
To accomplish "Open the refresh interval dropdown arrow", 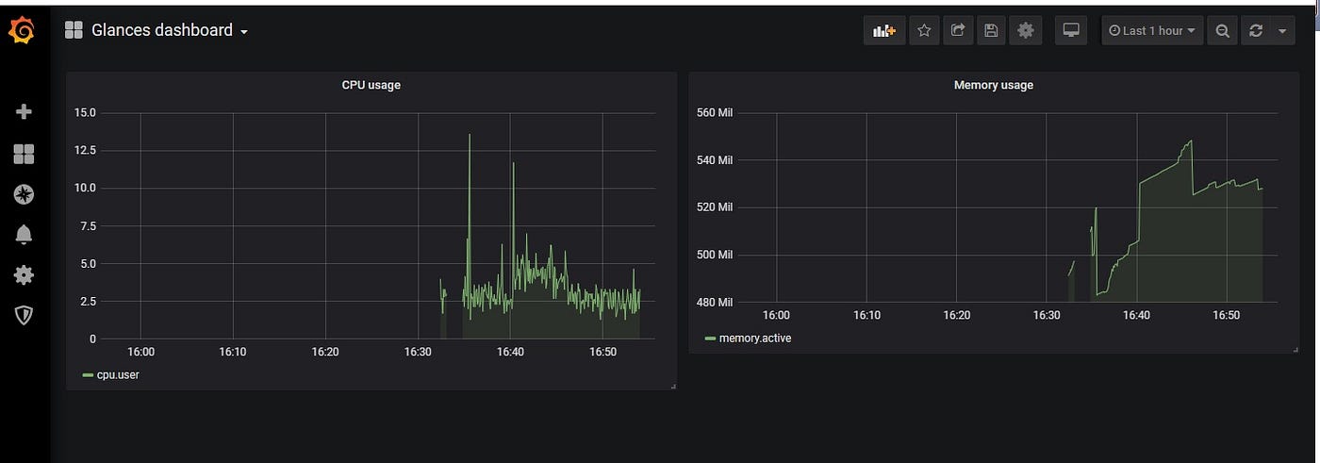I will click(x=1282, y=30).
